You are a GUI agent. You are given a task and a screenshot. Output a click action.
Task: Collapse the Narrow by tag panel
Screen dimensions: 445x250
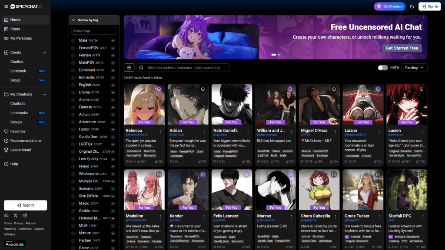pyautogui.click(x=94, y=20)
